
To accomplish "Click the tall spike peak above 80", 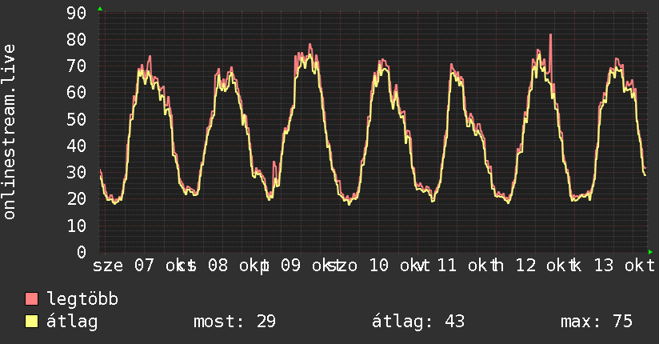I will [x=550, y=36].
